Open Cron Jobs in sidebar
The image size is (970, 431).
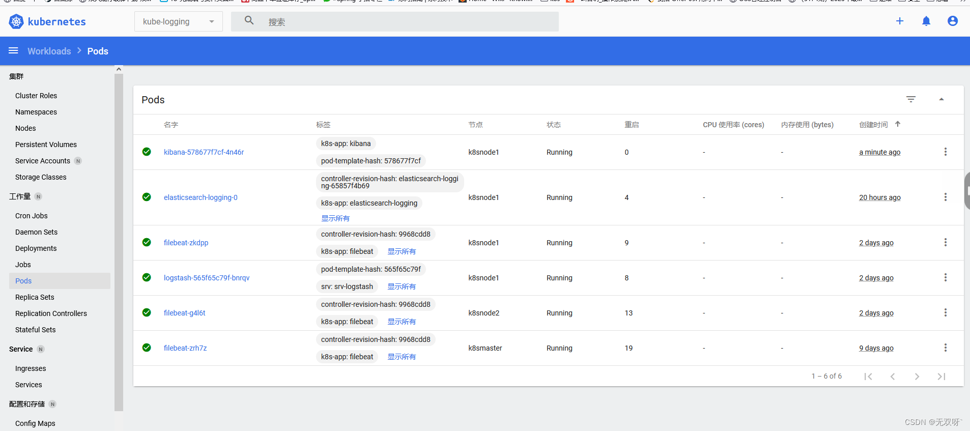(32, 216)
